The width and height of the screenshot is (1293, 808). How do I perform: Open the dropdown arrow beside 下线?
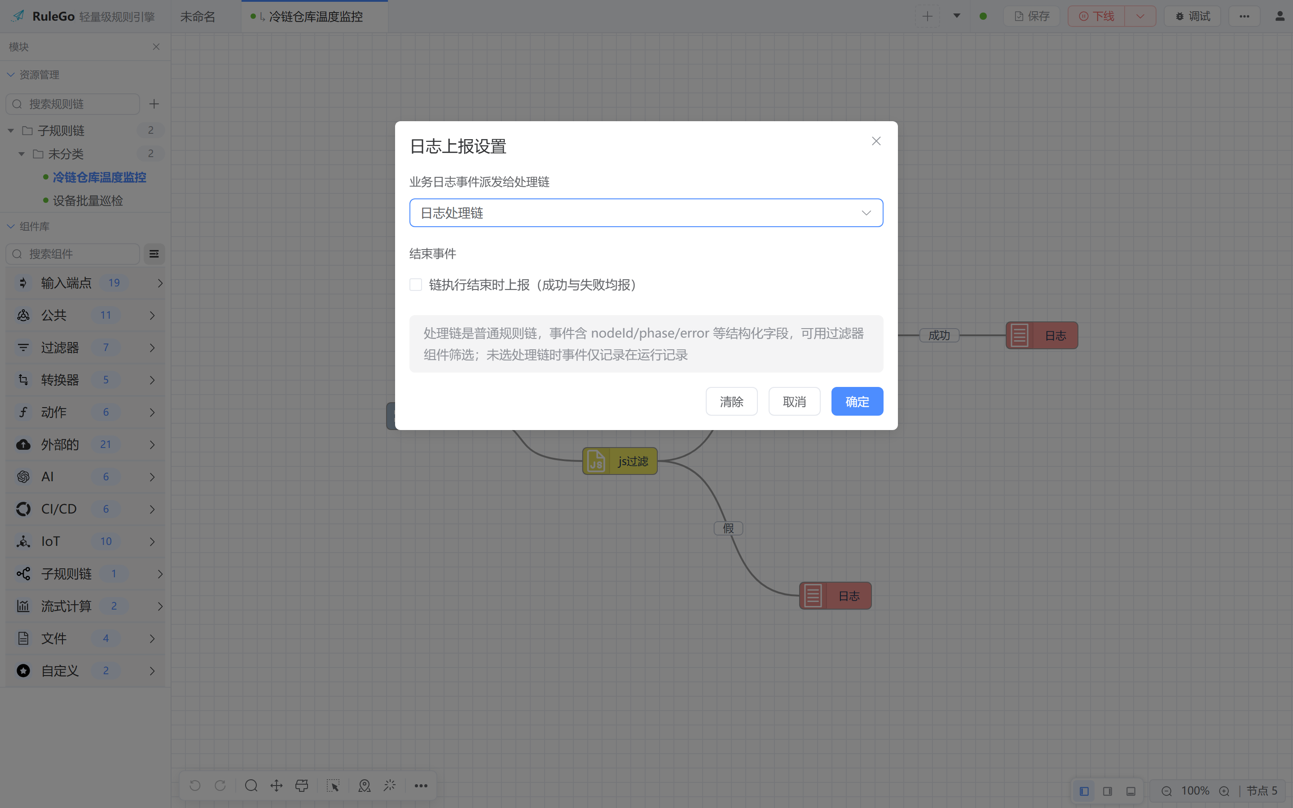tap(1140, 16)
